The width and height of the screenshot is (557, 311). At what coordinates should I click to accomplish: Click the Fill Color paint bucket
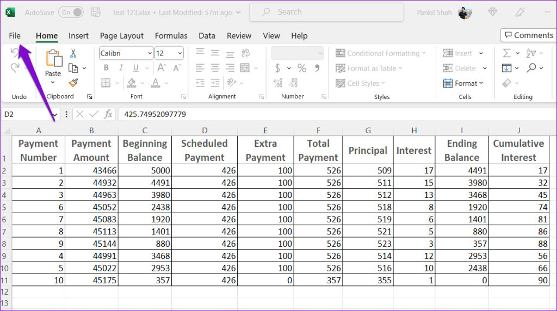pos(132,83)
